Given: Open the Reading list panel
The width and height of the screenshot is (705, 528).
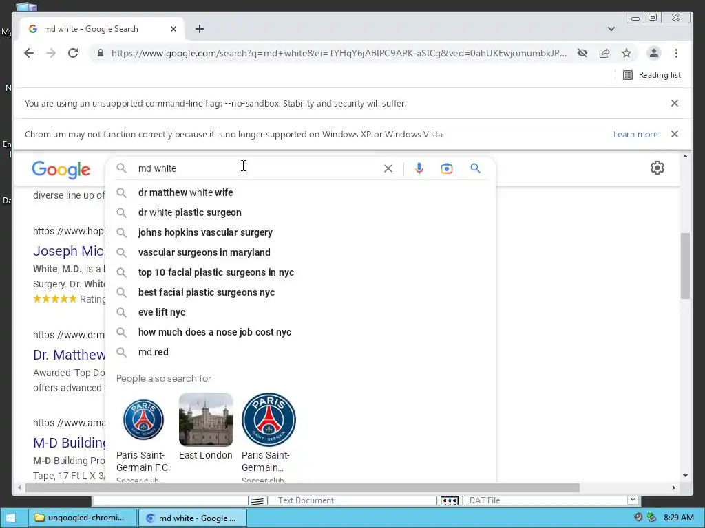Looking at the screenshot, I should pos(652,75).
